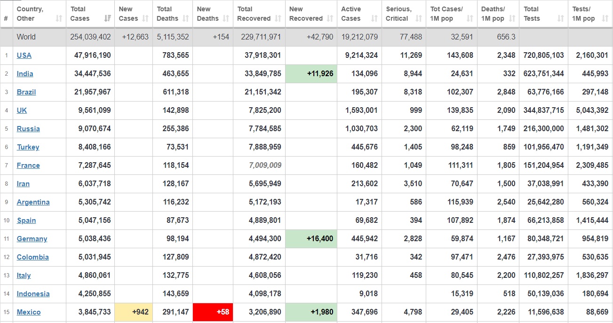Click Germany's green +16,400 recovered cell
Viewport: 613px width, 323px height.
tap(311, 239)
